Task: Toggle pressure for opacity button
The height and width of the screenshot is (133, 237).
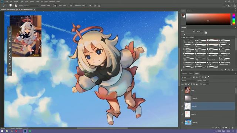Action: 55,6
